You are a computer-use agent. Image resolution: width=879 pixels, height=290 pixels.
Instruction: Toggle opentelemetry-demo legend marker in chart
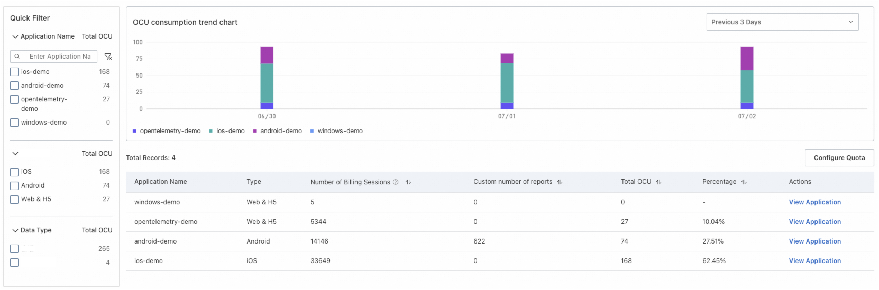[134, 131]
